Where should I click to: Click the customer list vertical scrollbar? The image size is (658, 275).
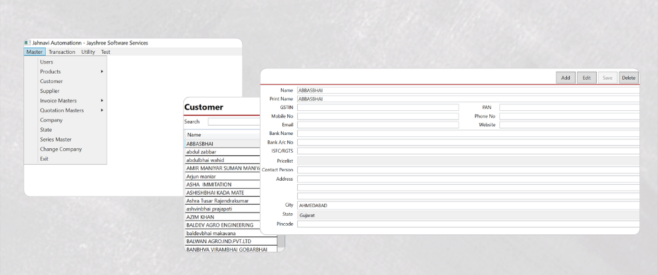pos(280,239)
